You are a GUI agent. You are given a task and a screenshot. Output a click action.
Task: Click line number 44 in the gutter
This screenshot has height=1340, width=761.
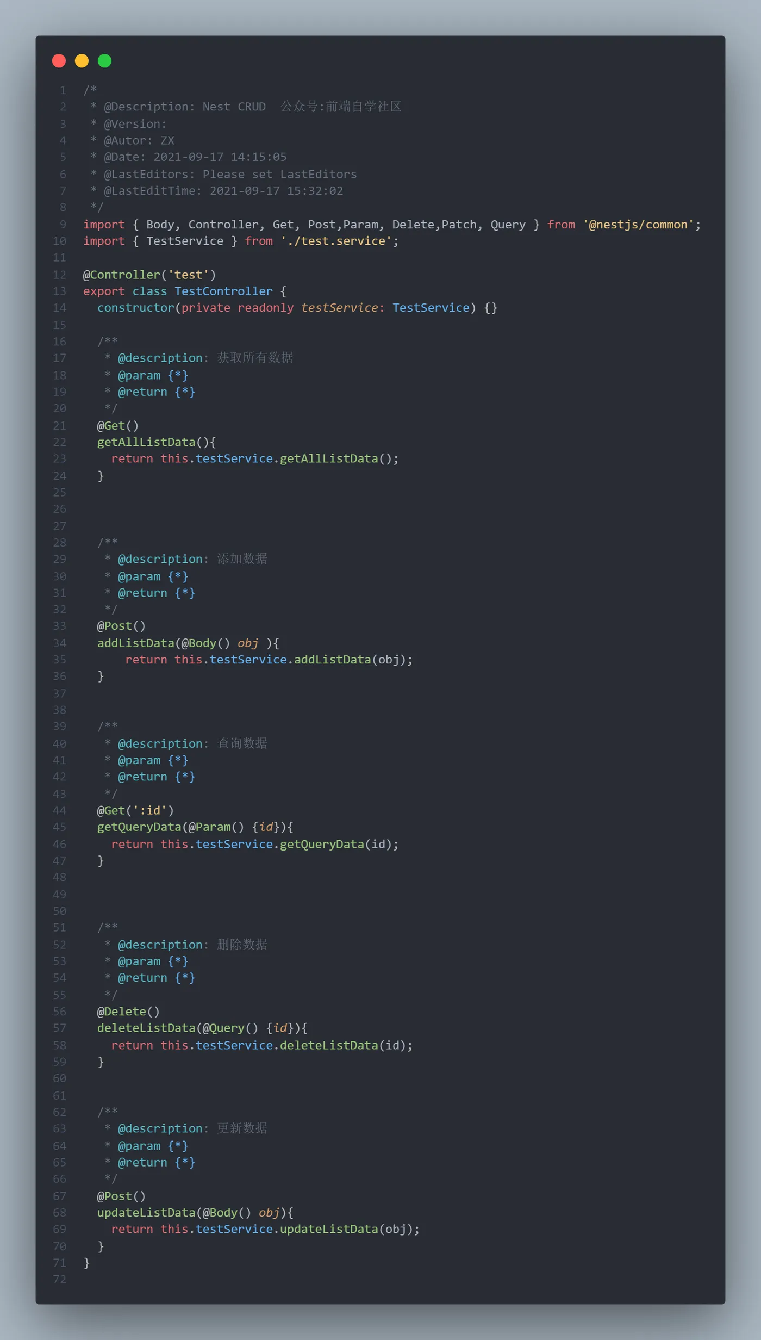click(x=60, y=810)
